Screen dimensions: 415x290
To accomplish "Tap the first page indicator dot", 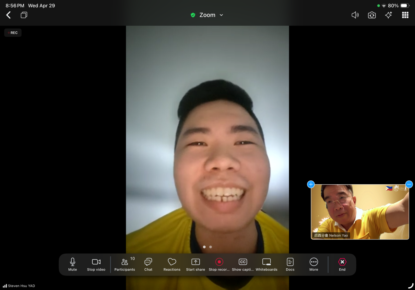I will tap(204, 247).
